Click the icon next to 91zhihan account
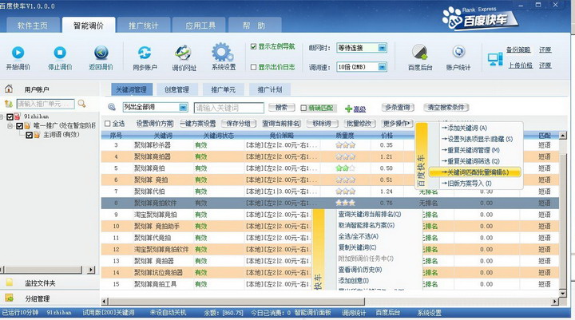 pyautogui.click(x=18, y=117)
